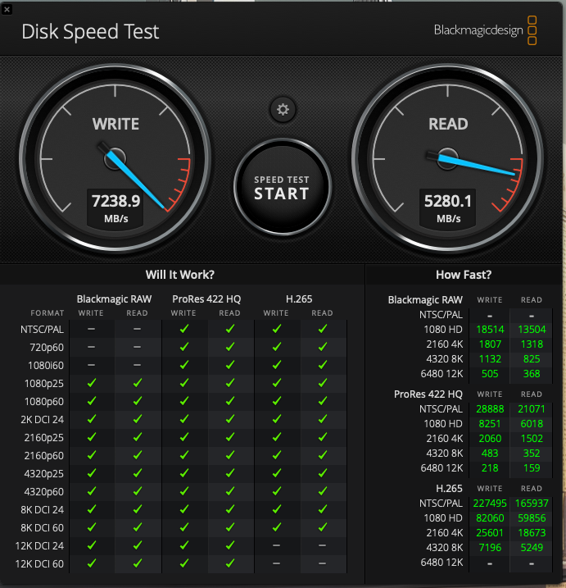This screenshot has height=588, width=566.
Task: Click the 1080i60 format row label
Action: click(x=46, y=366)
